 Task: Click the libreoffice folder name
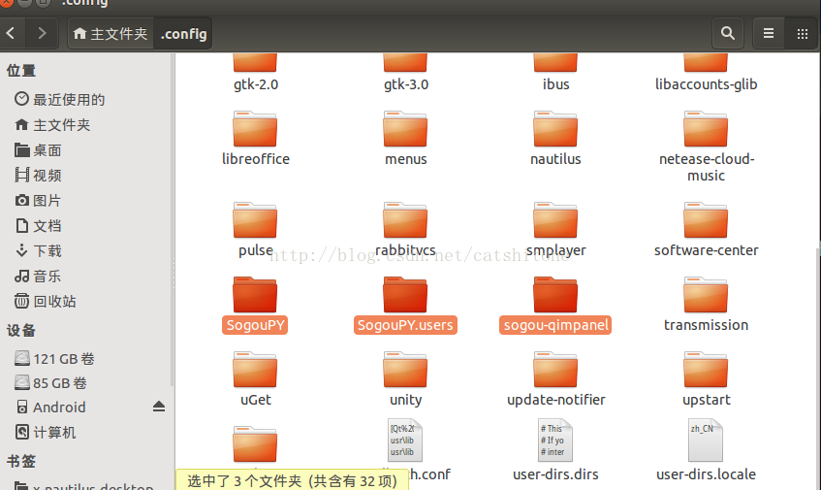pos(256,159)
